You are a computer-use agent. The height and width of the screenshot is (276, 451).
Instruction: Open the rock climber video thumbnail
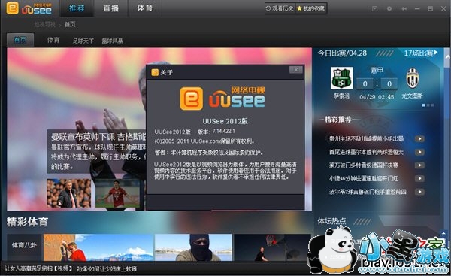(98, 247)
